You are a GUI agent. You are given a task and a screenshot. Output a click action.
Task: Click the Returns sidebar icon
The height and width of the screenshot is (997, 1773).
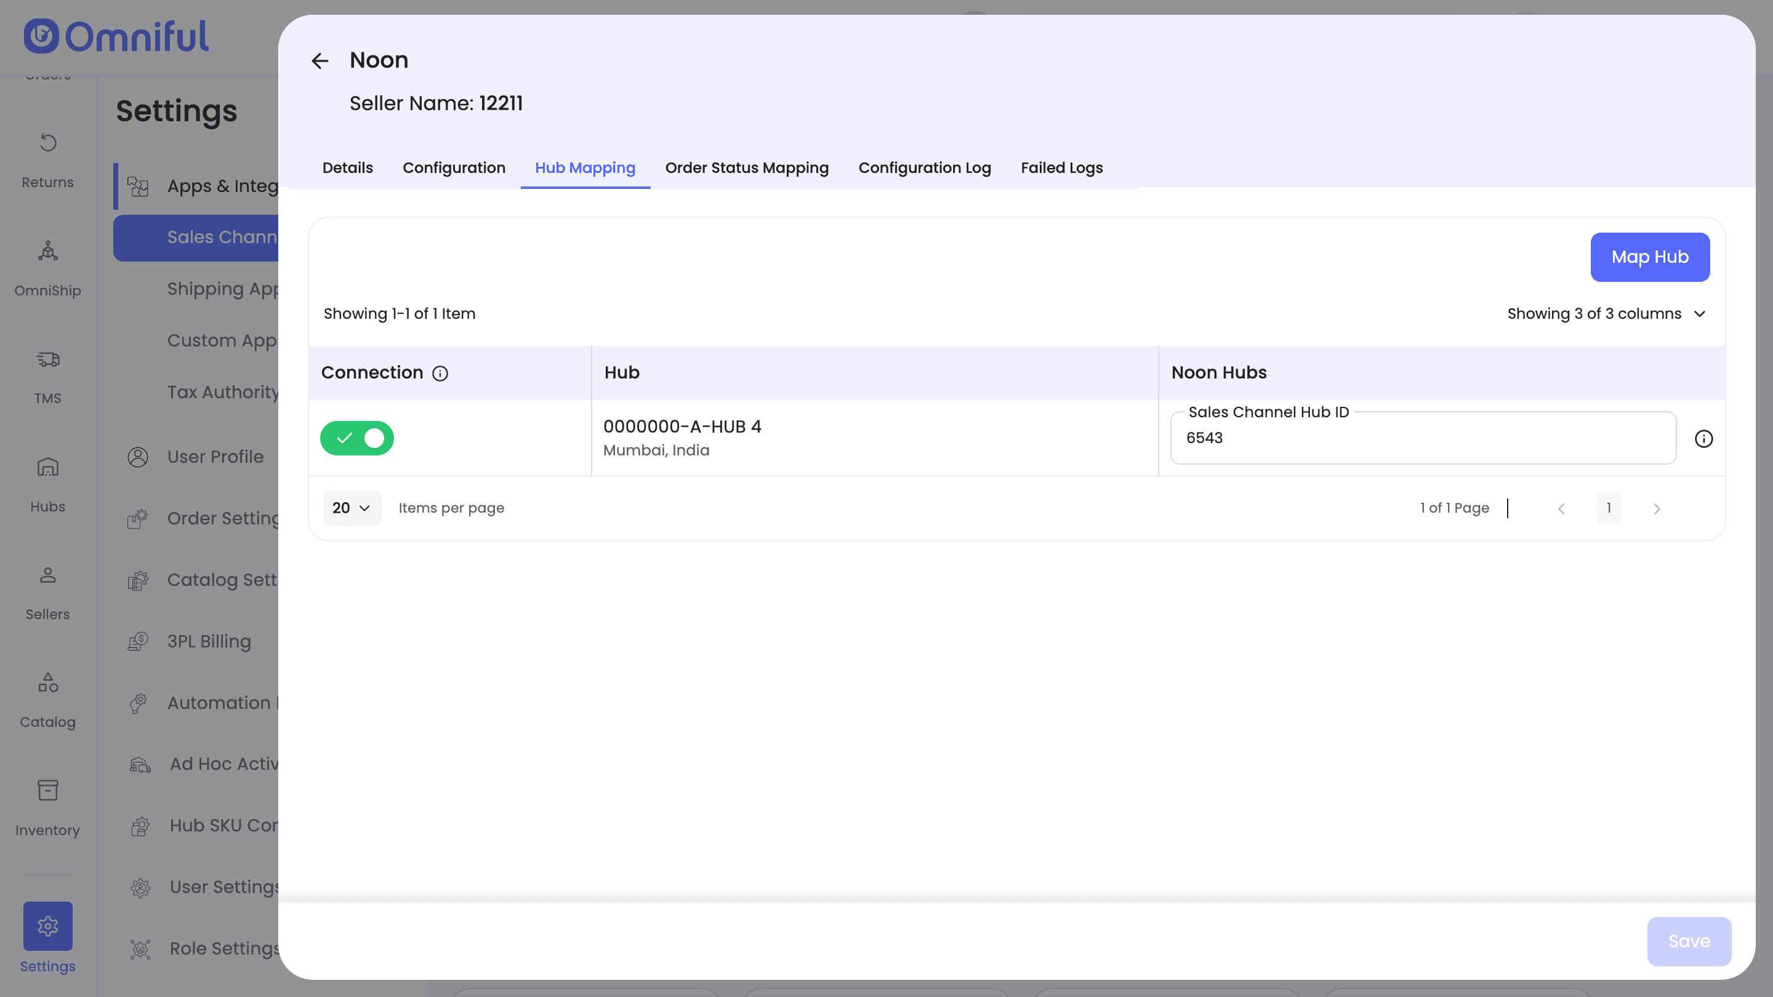(47, 143)
